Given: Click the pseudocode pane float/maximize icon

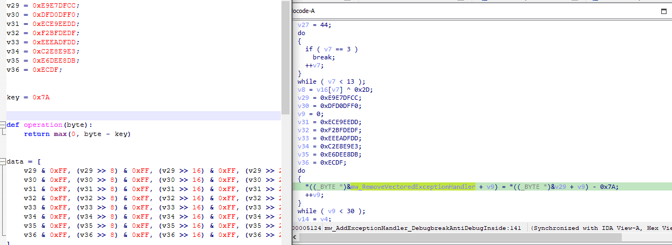Looking at the screenshot, I should 664,11.
